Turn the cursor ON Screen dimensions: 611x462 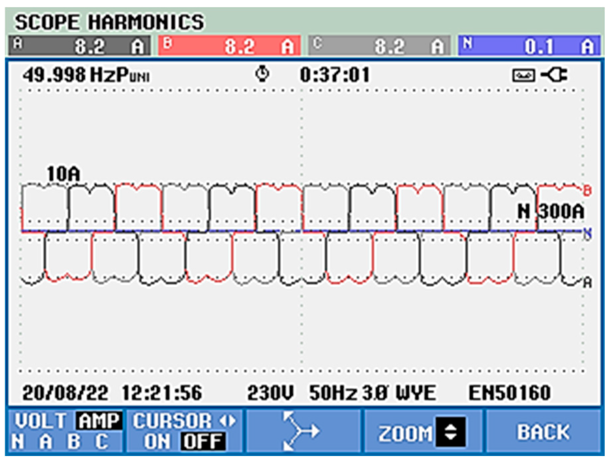click(157, 442)
